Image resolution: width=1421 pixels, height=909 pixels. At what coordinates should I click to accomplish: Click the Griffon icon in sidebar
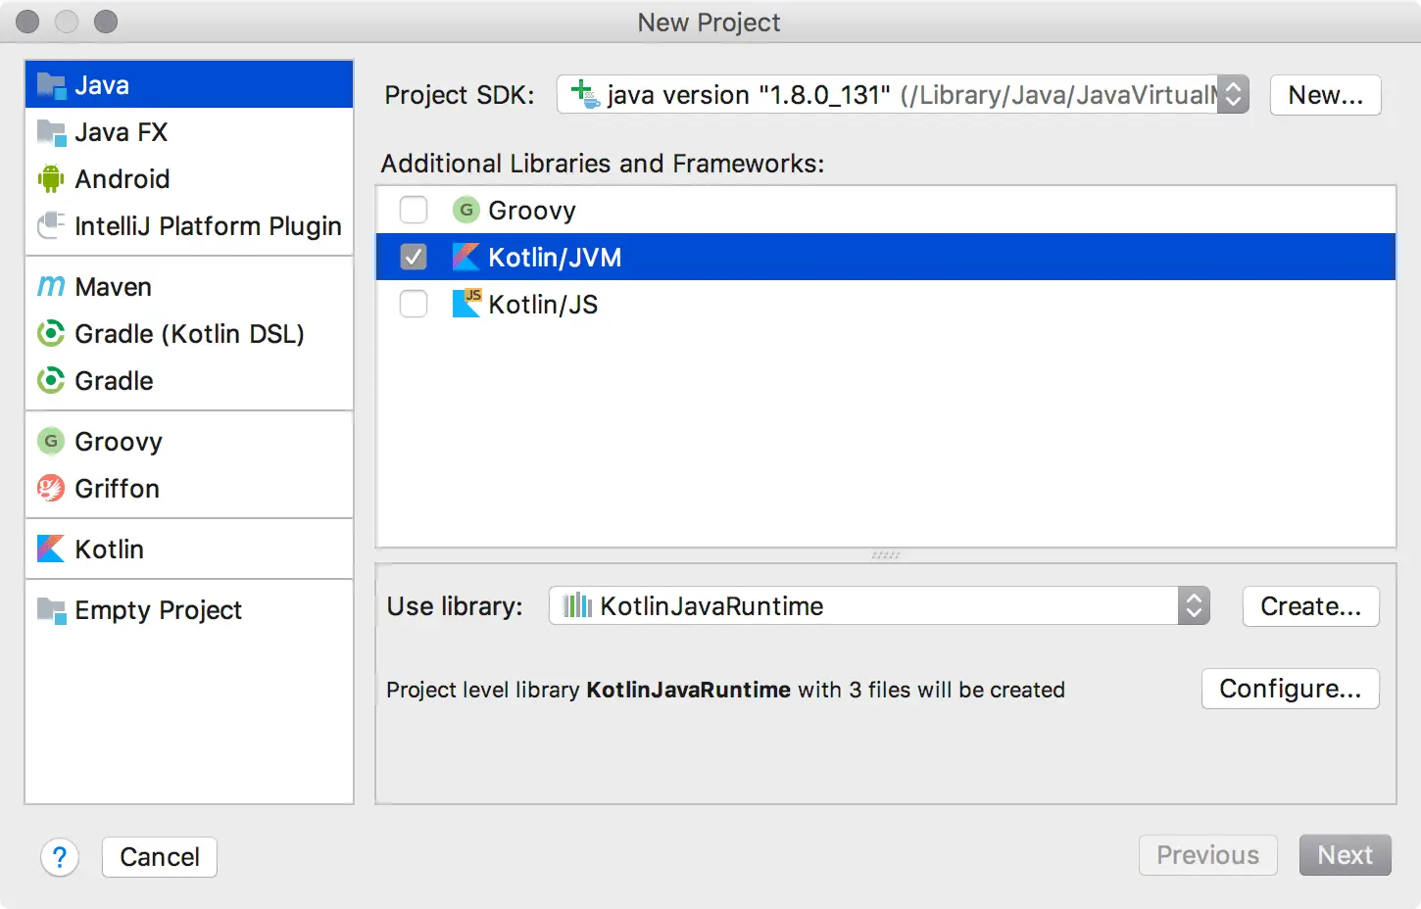(x=51, y=488)
